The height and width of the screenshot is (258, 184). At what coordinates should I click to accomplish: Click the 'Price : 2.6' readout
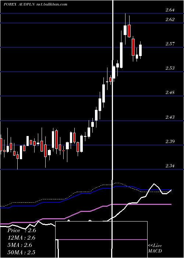(22, 230)
